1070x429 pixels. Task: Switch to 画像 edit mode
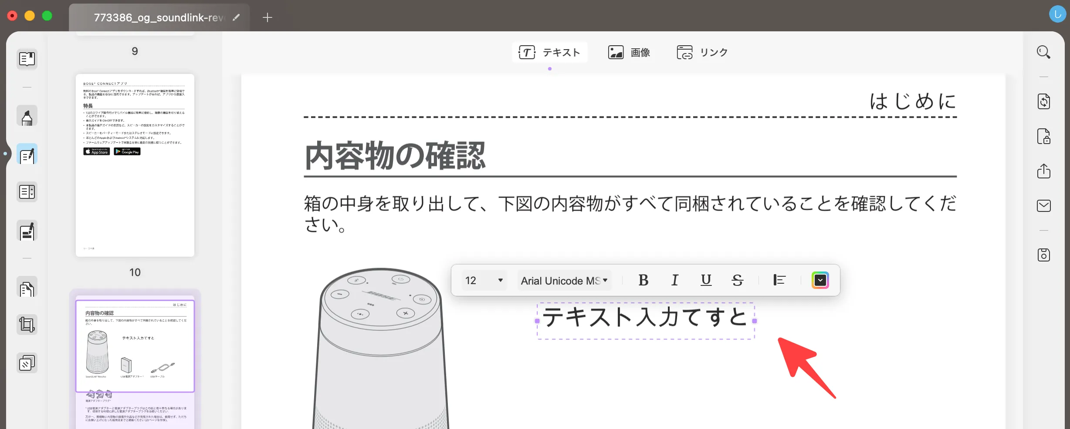(x=629, y=53)
